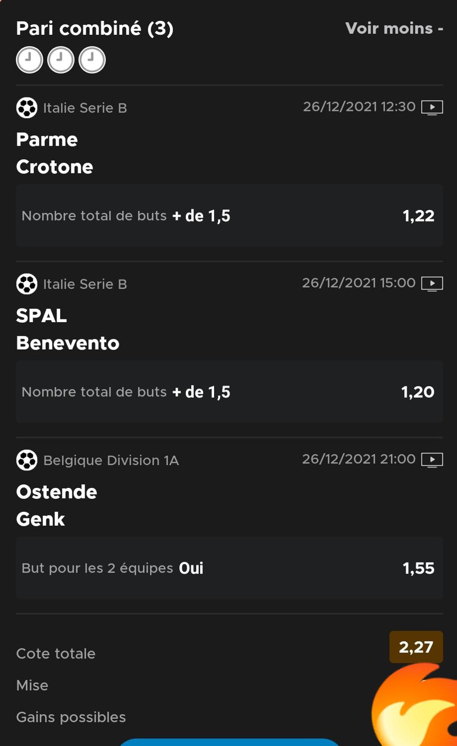Image resolution: width=457 pixels, height=746 pixels.
Task: Click soccer ball icon beside Belgique Division 1A
Action: 27,460
